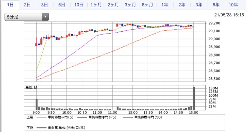Click the timestamp 21/05/28 15:15
246x132 pixels.
pos(229,15)
